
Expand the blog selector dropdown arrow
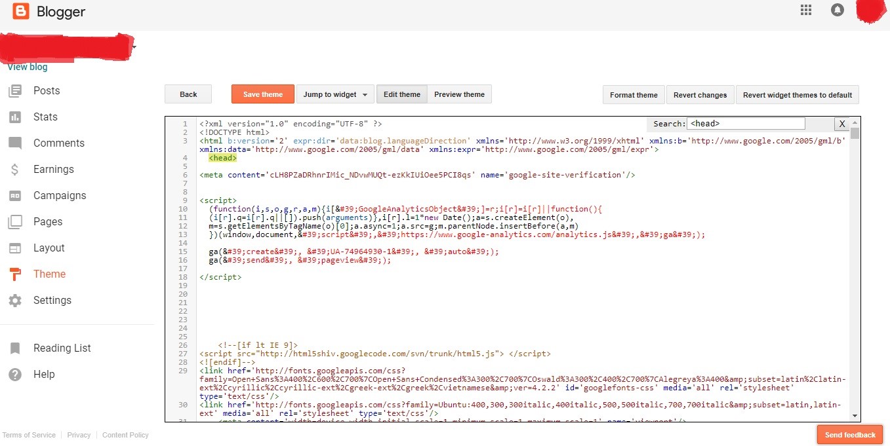[x=134, y=47]
